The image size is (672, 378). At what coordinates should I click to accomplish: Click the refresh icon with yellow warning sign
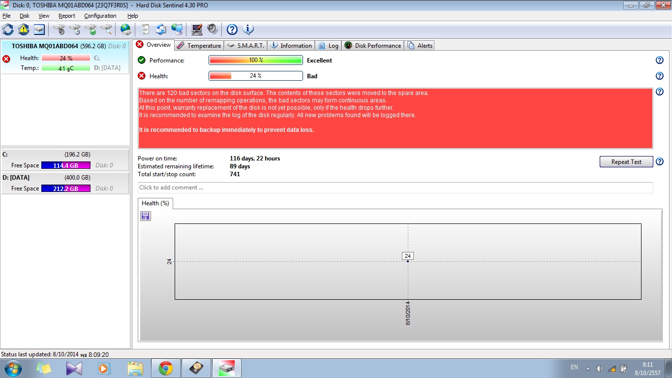coord(24,30)
